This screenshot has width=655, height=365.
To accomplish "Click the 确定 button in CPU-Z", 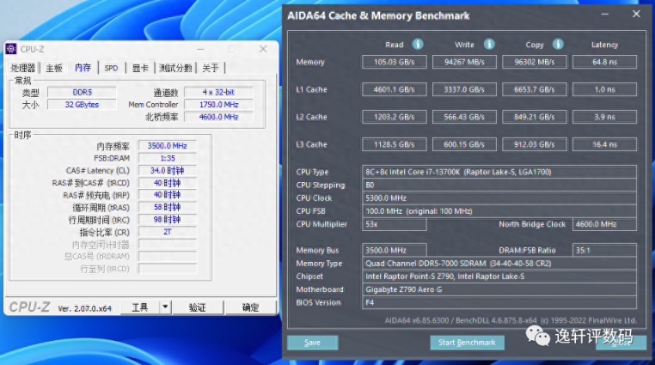I will 250,307.
